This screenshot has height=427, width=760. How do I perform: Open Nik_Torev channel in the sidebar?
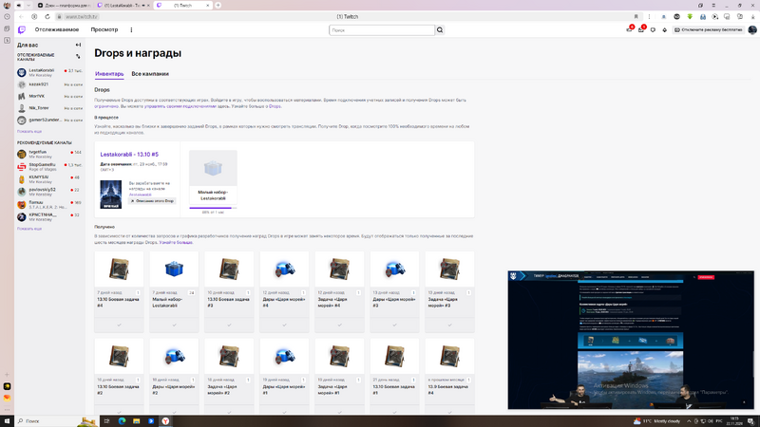tap(49, 108)
